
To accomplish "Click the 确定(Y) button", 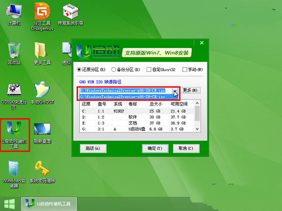I will (x=155, y=149).
